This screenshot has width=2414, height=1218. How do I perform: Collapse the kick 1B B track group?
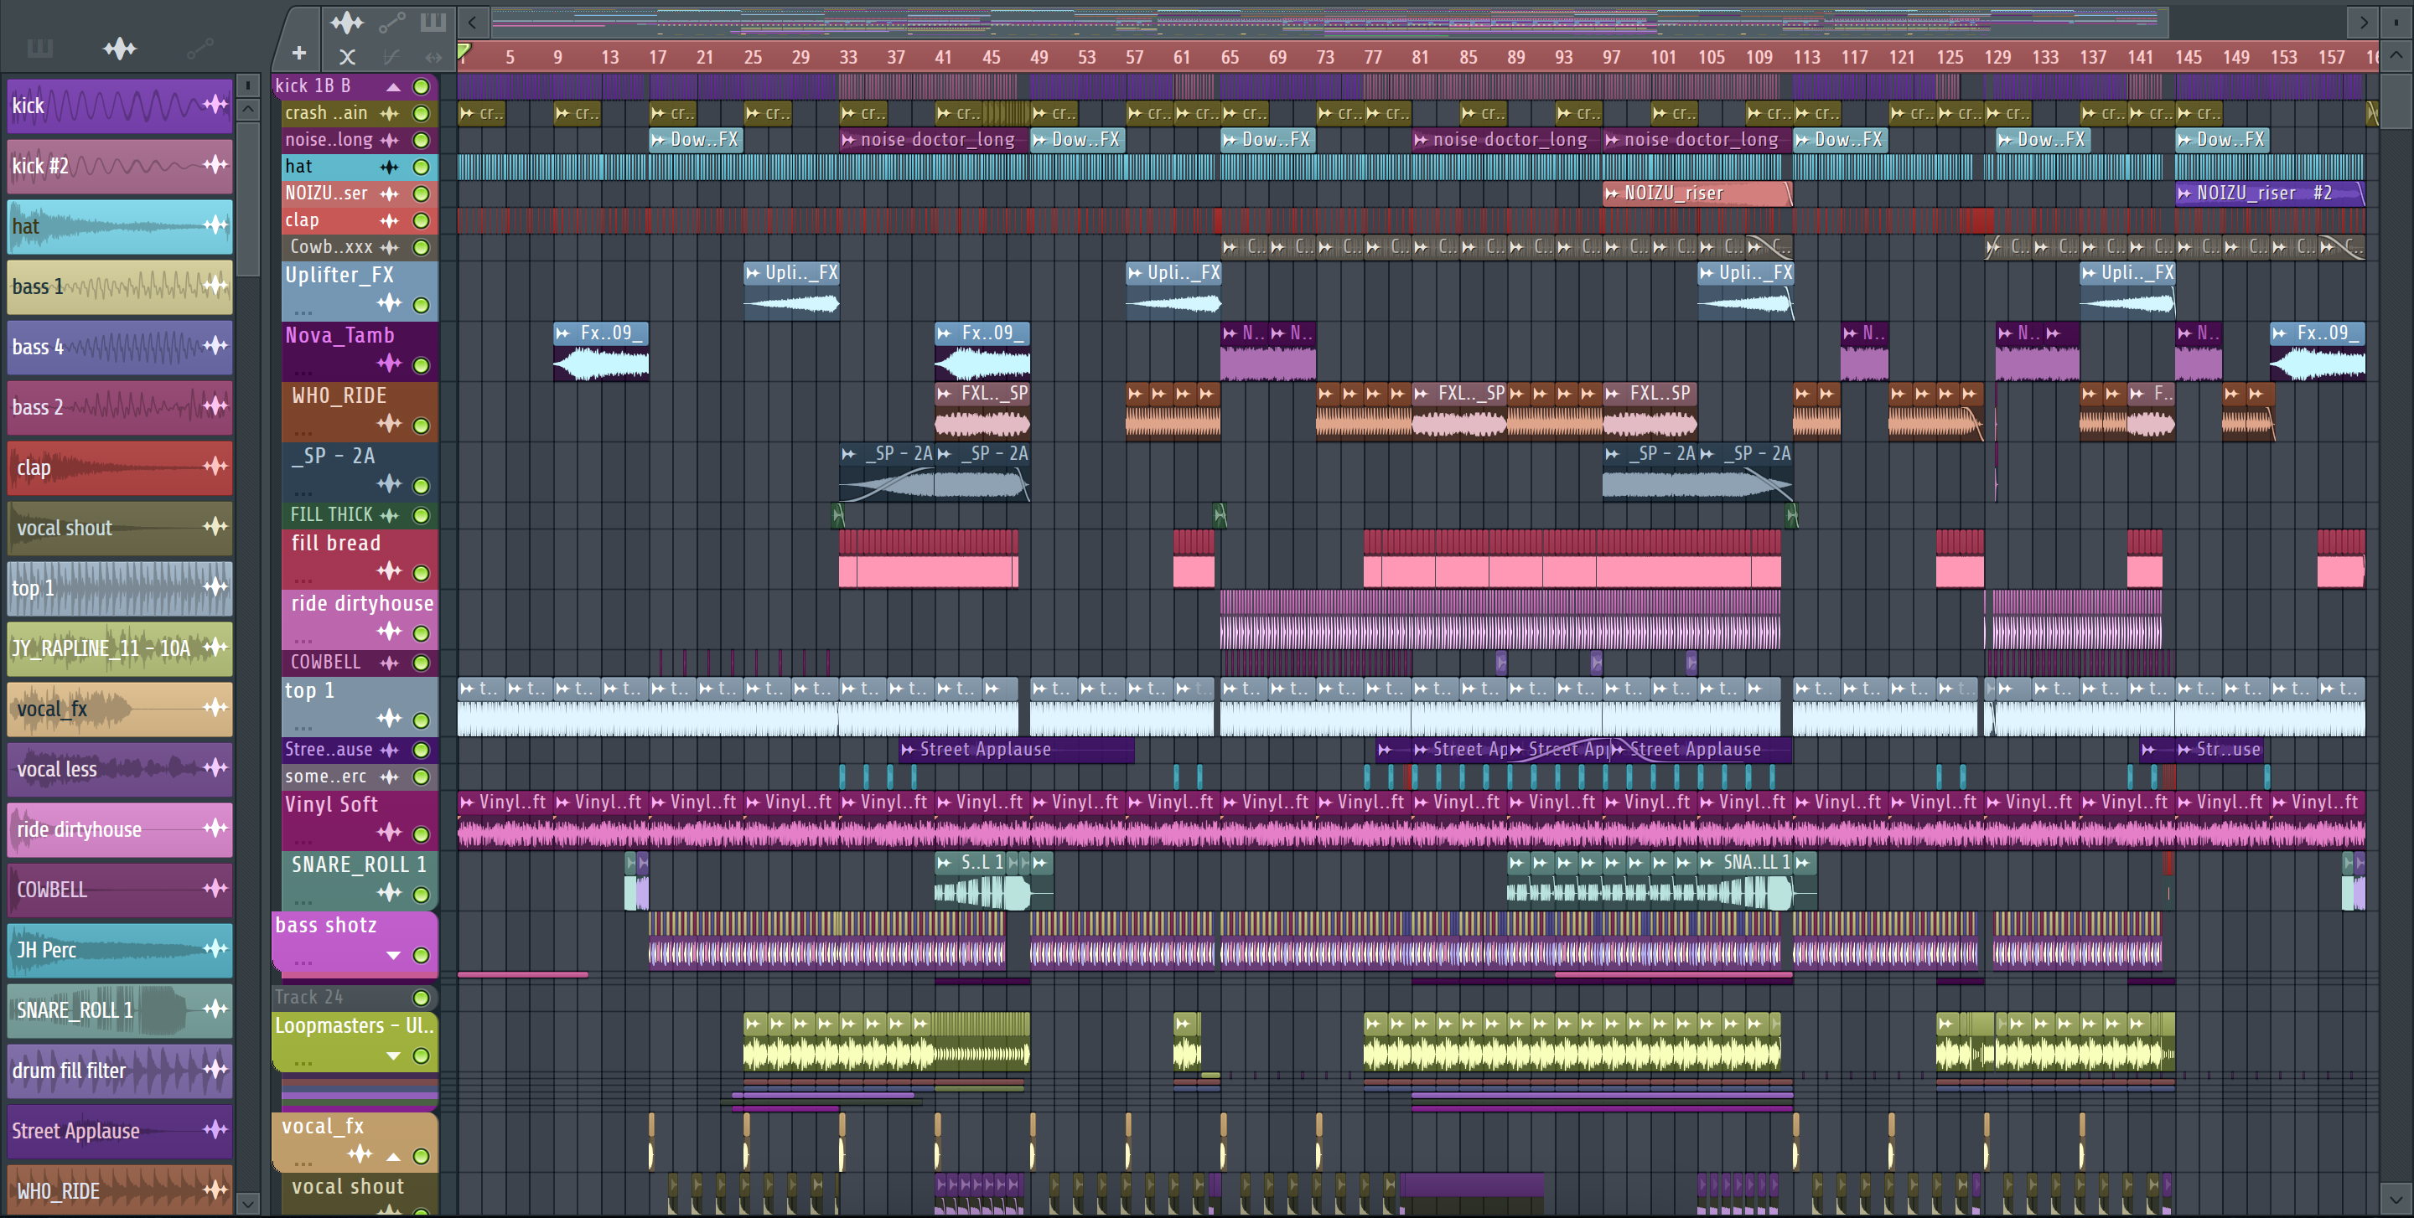(394, 87)
